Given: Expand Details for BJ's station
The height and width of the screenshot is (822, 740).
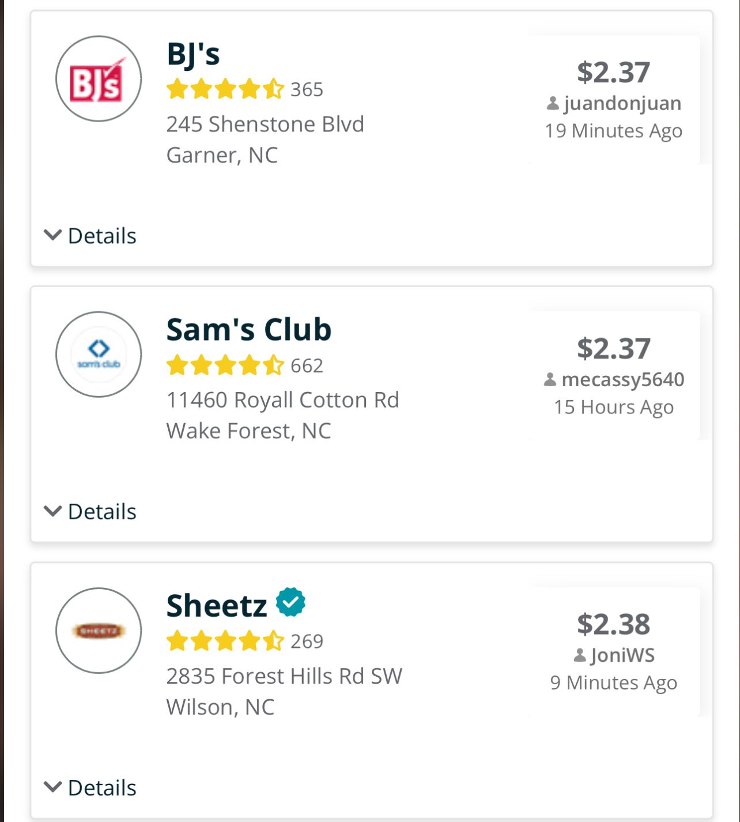Looking at the screenshot, I should click(x=90, y=236).
